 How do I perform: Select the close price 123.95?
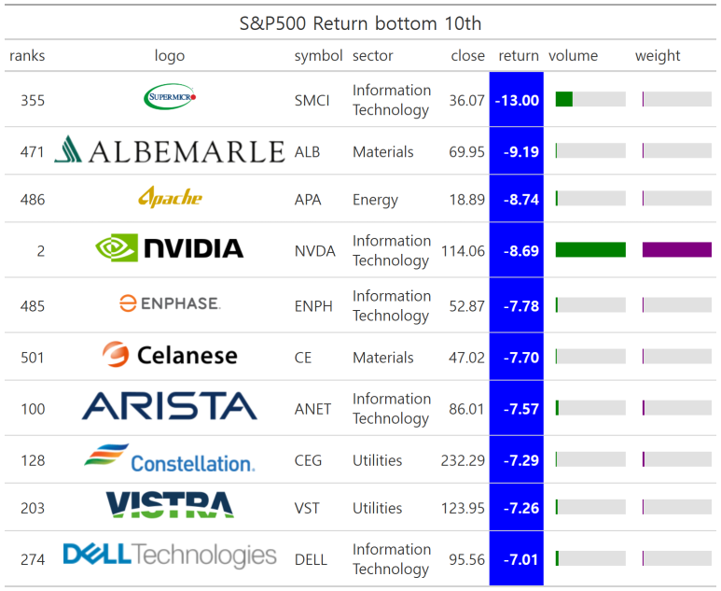463,508
